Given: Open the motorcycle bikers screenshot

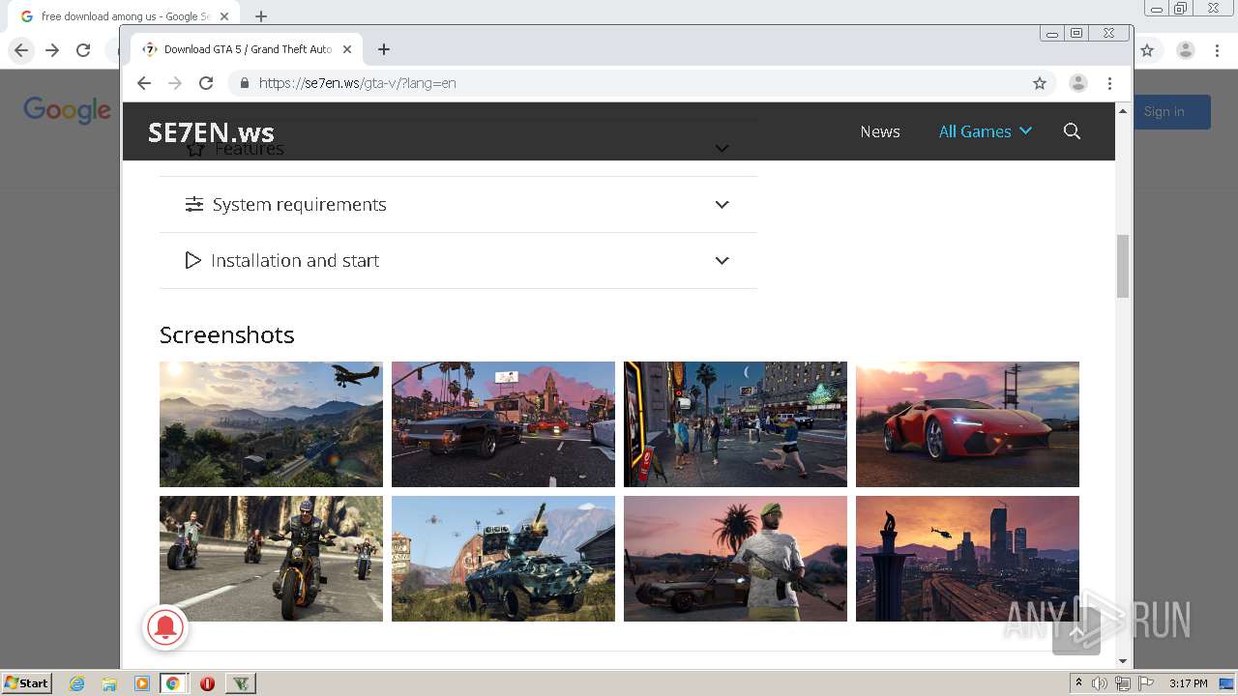Looking at the screenshot, I should (x=271, y=559).
